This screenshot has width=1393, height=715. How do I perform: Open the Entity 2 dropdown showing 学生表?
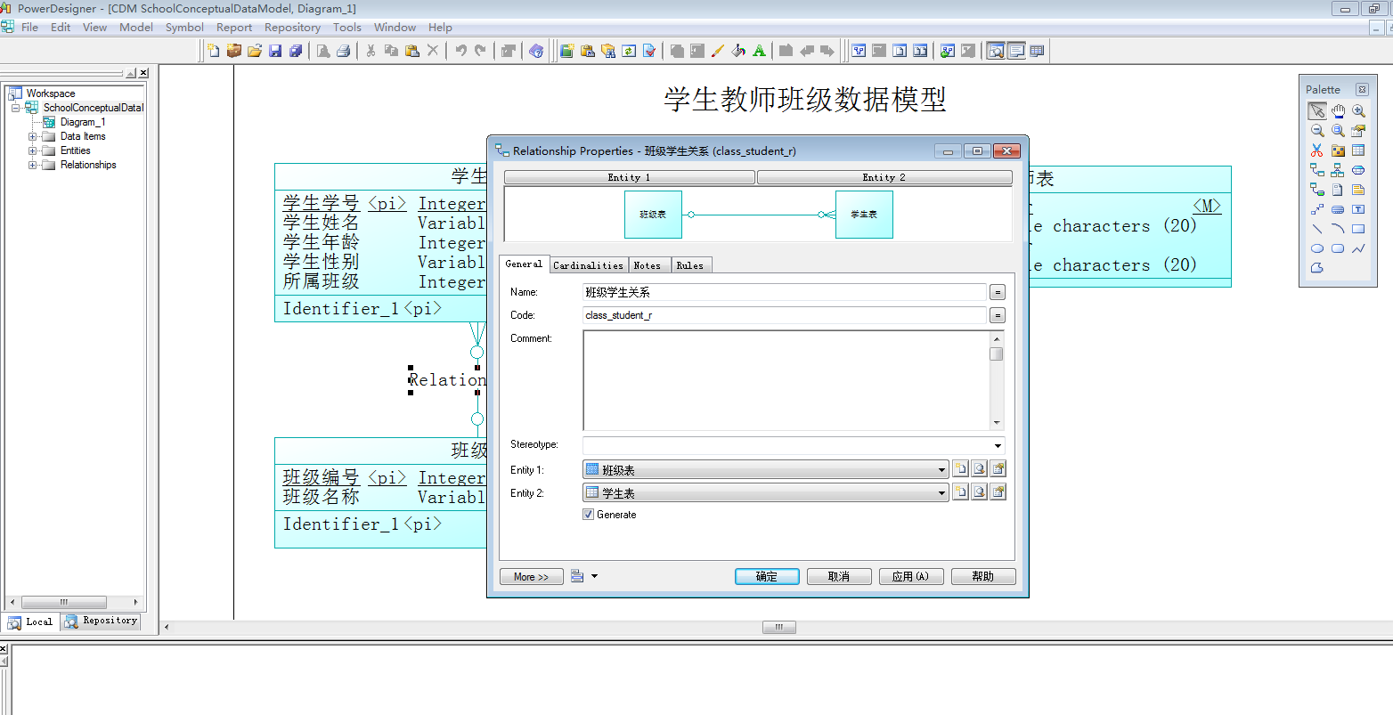(x=942, y=492)
